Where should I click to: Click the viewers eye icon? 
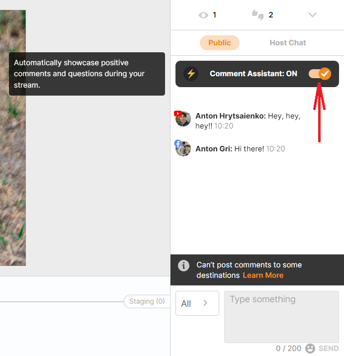tap(203, 15)
